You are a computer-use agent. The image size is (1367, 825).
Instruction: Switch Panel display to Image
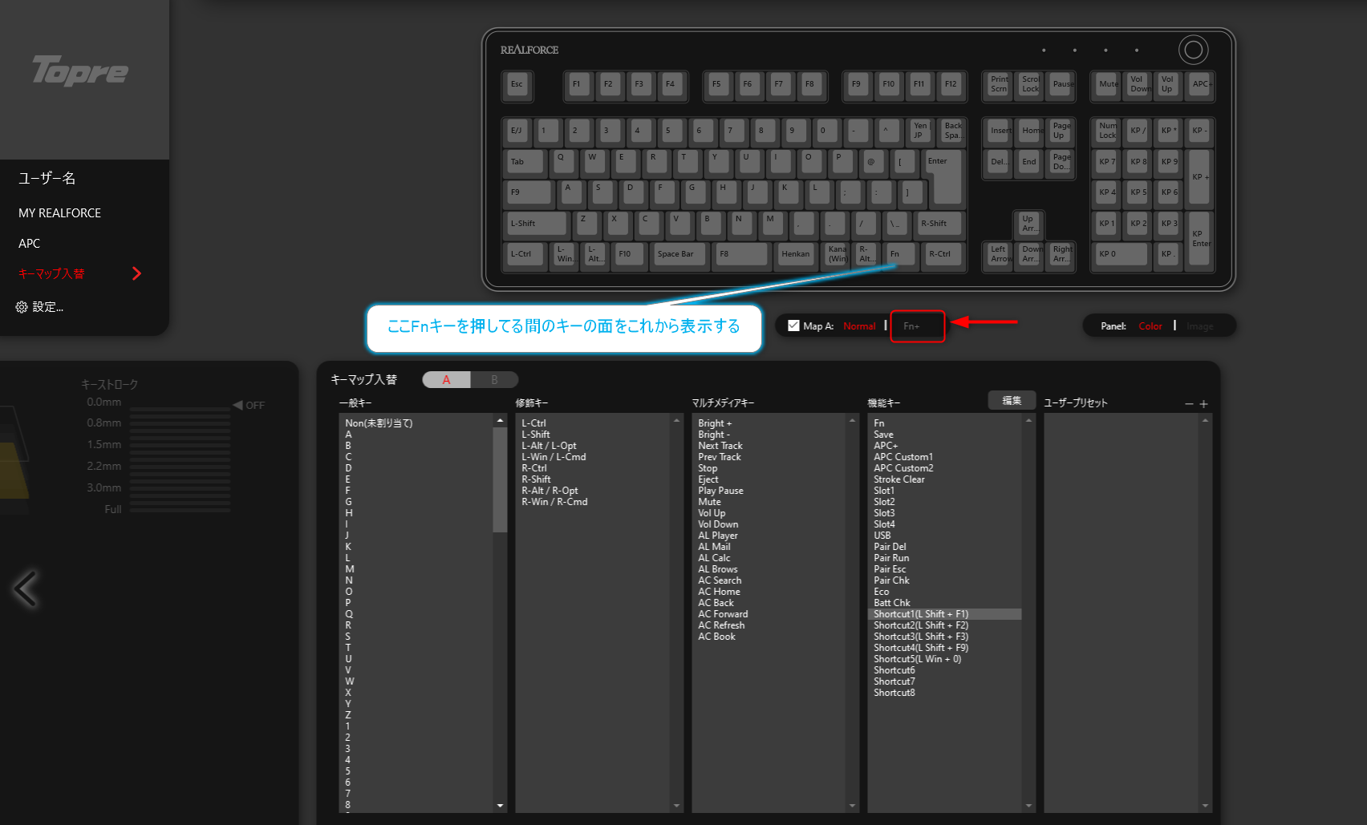tap(1199, 326)
